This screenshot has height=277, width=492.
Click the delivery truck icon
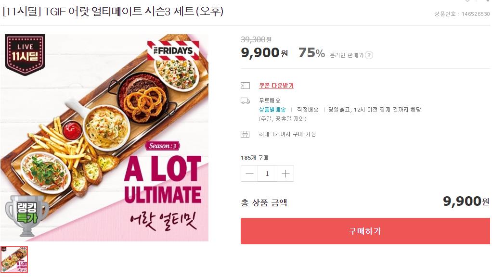(x=245, y=101)
